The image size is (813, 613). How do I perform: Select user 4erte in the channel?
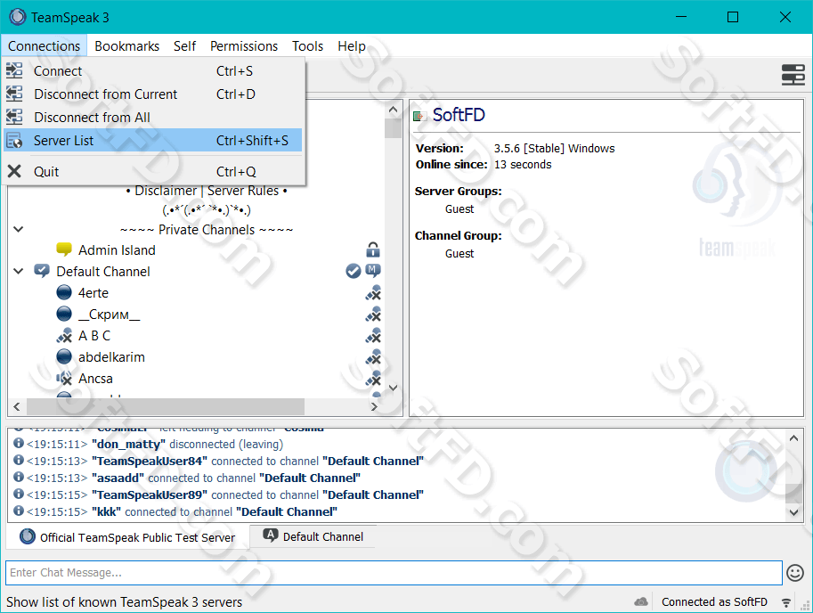93,293
